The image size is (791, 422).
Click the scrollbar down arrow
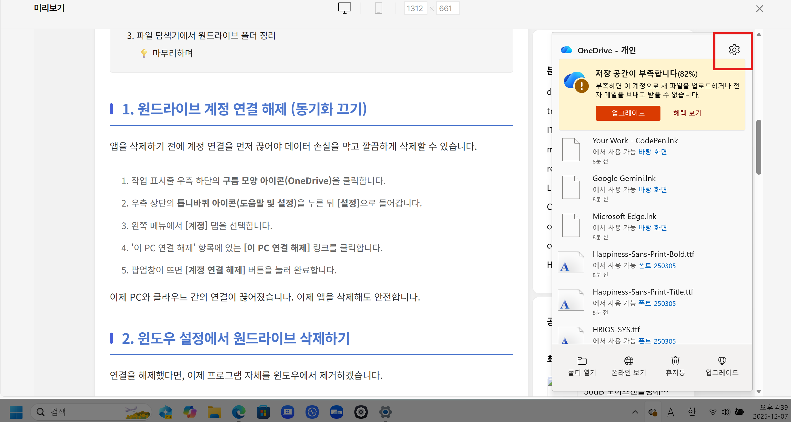coord(759,392)
